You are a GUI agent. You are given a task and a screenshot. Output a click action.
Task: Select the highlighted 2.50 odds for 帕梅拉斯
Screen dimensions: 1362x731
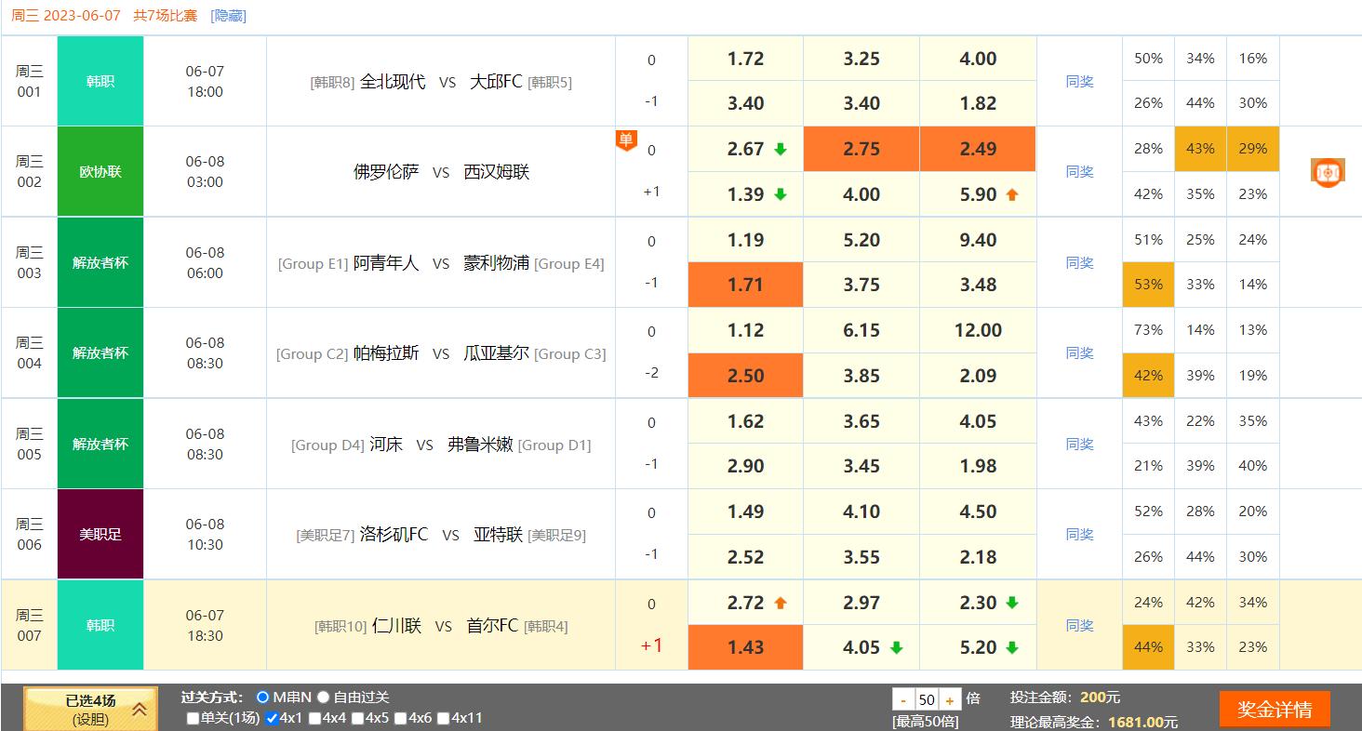744,376
